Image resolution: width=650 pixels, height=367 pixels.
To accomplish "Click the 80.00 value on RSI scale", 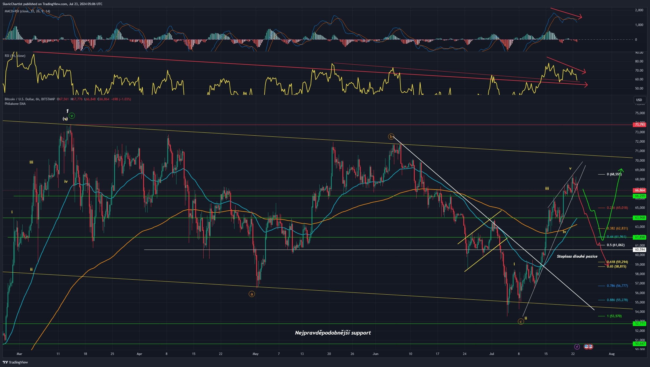I will click(639, 61).
